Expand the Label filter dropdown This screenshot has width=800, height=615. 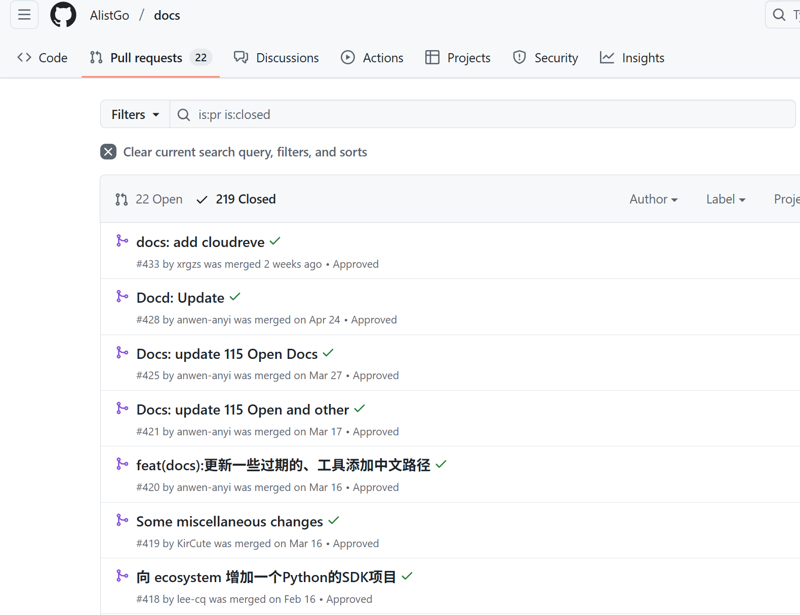click(x=726, y=199)
